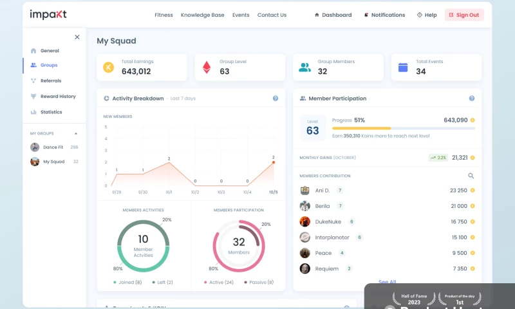Click the Member Participation help icon
515x309 pixels.
[x=472, y=98]
